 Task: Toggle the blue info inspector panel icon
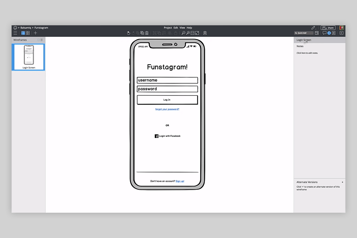329,33
